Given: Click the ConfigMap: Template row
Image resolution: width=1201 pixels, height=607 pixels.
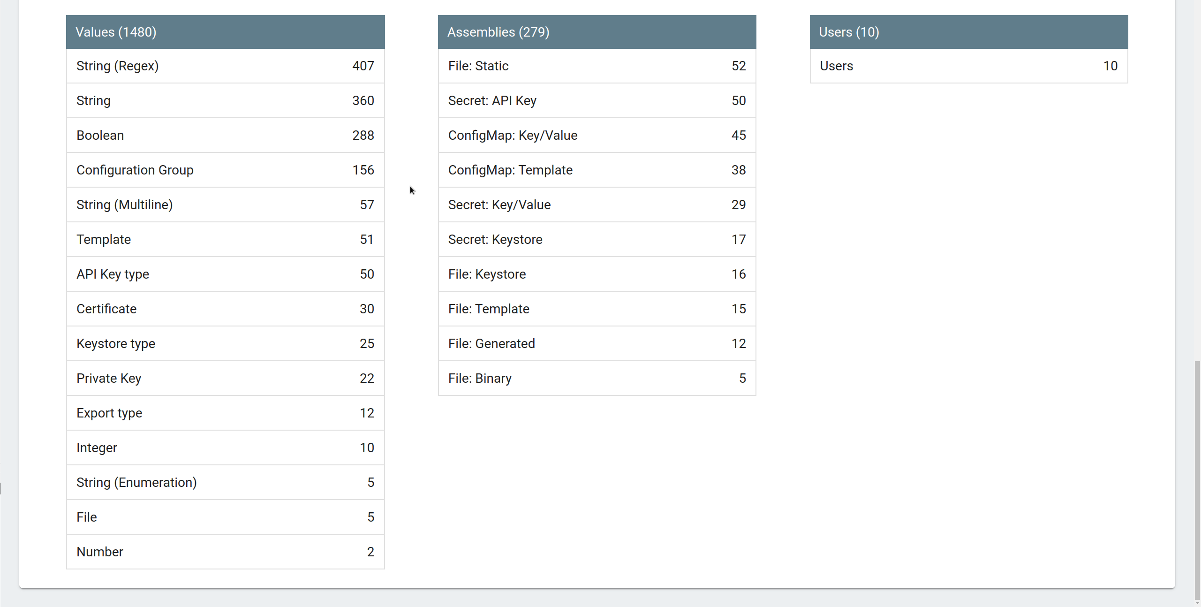Looking at the screenshot, I should point(597,170).
